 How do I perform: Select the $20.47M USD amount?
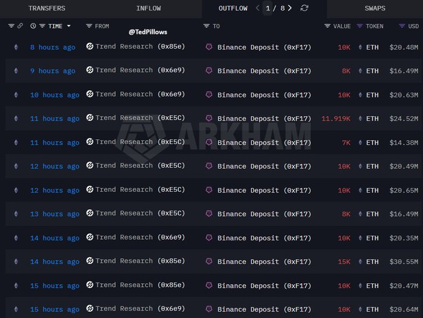[x=404, y=286]
